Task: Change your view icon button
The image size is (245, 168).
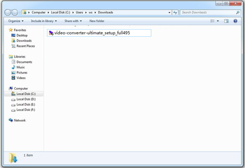Action: point(212,21)
